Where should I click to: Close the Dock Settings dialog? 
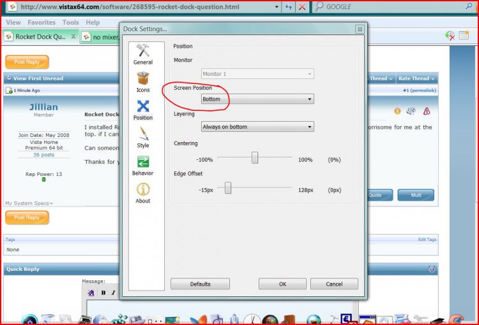[x=360, y=29]
